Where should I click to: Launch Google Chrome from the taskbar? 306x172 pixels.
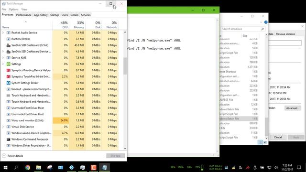click(28, 167)
